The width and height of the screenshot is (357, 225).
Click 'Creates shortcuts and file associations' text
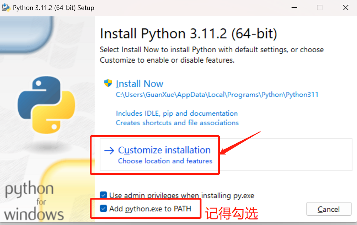(177, 123)
